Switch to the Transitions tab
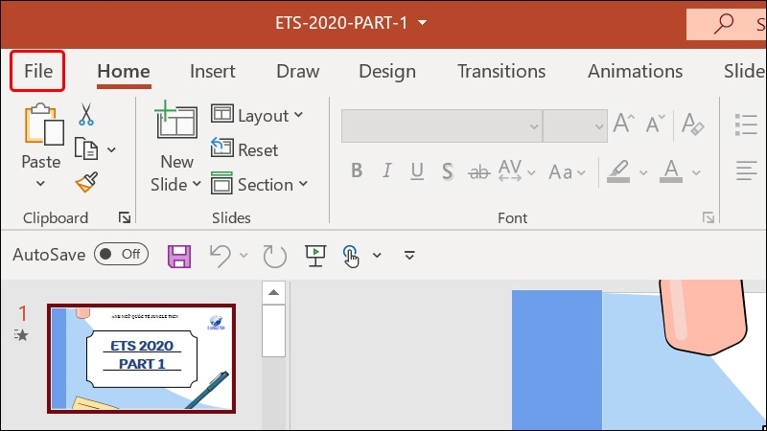 point(501,71)
